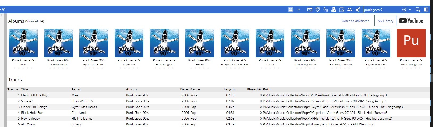Sort by the Date column header
The width and height of the screenshot is (433, 127).
[184, 89]
